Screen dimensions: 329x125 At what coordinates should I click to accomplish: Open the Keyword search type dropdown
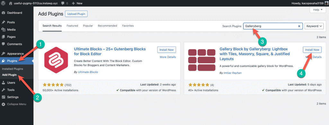[314, 26]
